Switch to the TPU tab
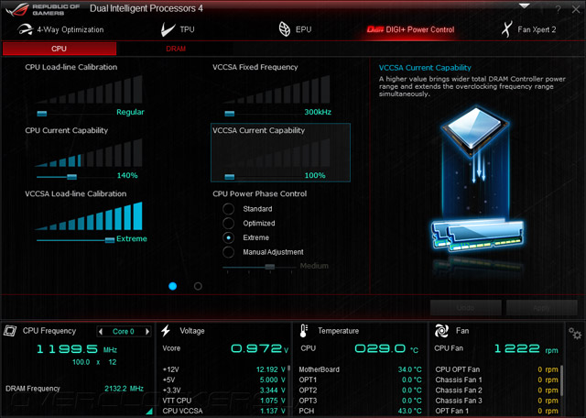This screenshot has width=586, height=418. [178, 29]
